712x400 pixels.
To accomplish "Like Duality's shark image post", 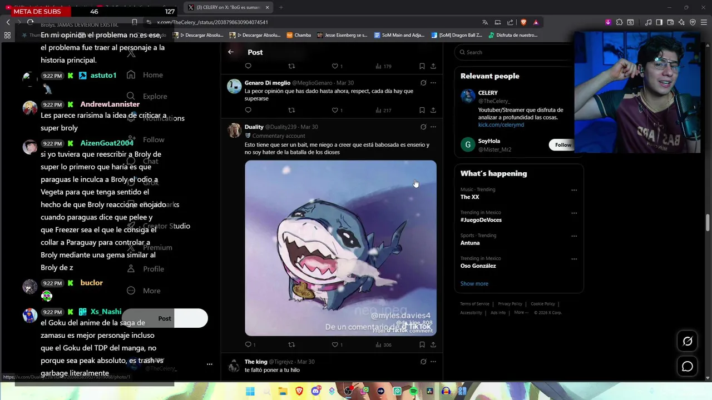I will [335, 344].
